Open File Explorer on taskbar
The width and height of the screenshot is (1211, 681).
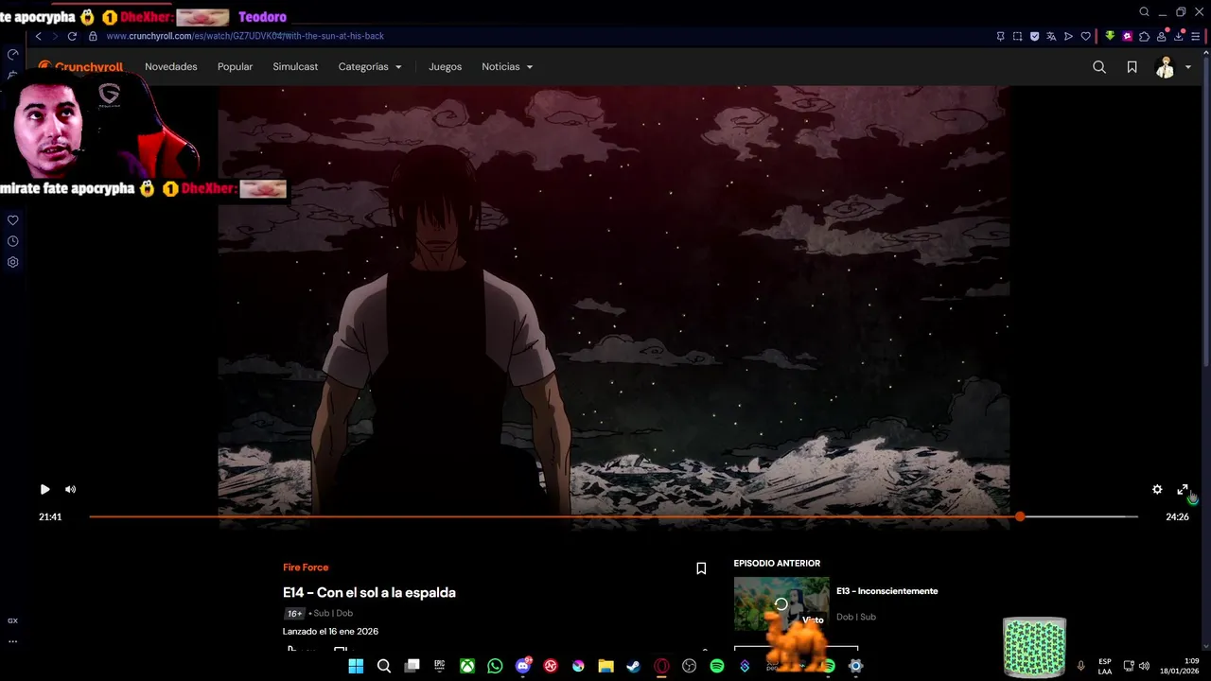pos(605,666)
